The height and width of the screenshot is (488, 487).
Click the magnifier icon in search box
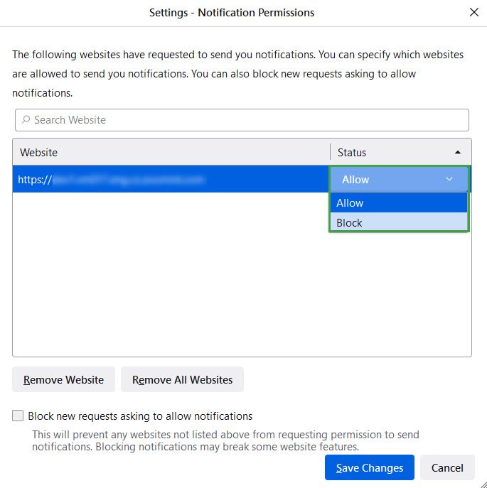click(26, 120)
